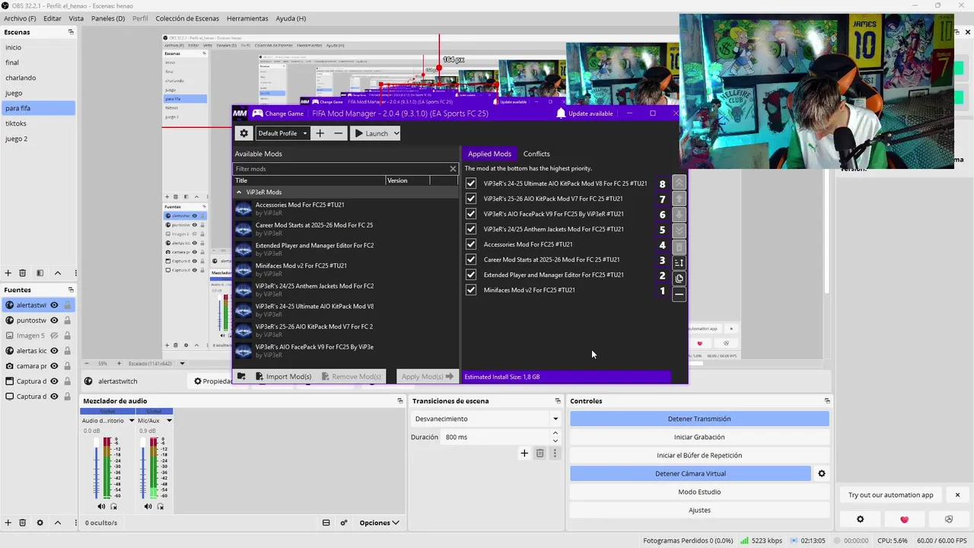Switch to the Conflicts tab

536,154
